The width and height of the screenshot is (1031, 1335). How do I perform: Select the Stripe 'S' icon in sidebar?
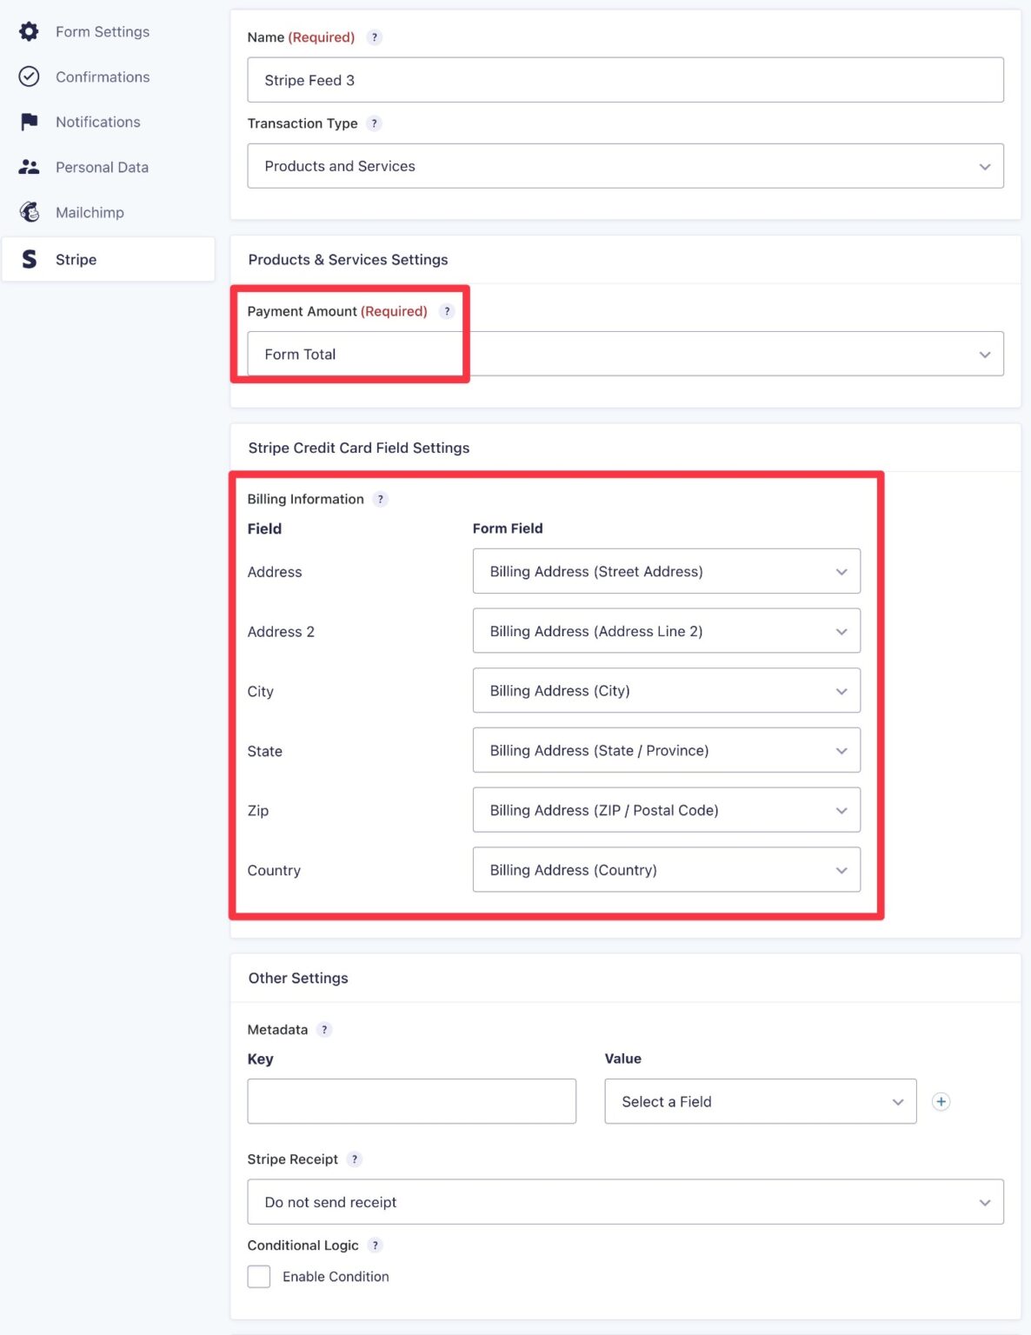[x=29, y=259]
